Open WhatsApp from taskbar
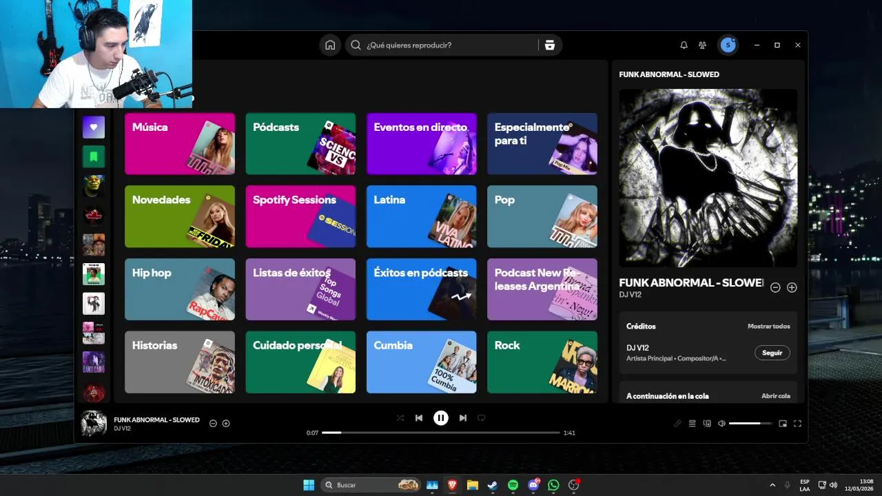The width and height of the screenshot is (882, 496). (553, 485)
